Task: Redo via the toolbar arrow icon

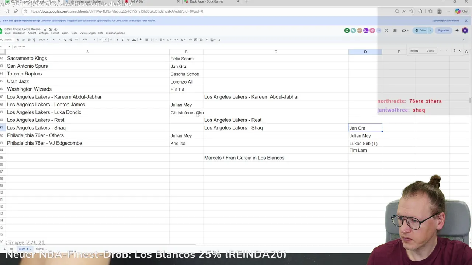Action: (x=23, y=40)
